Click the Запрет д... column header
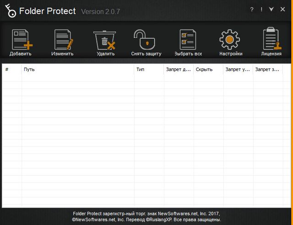 coord(179,69)
